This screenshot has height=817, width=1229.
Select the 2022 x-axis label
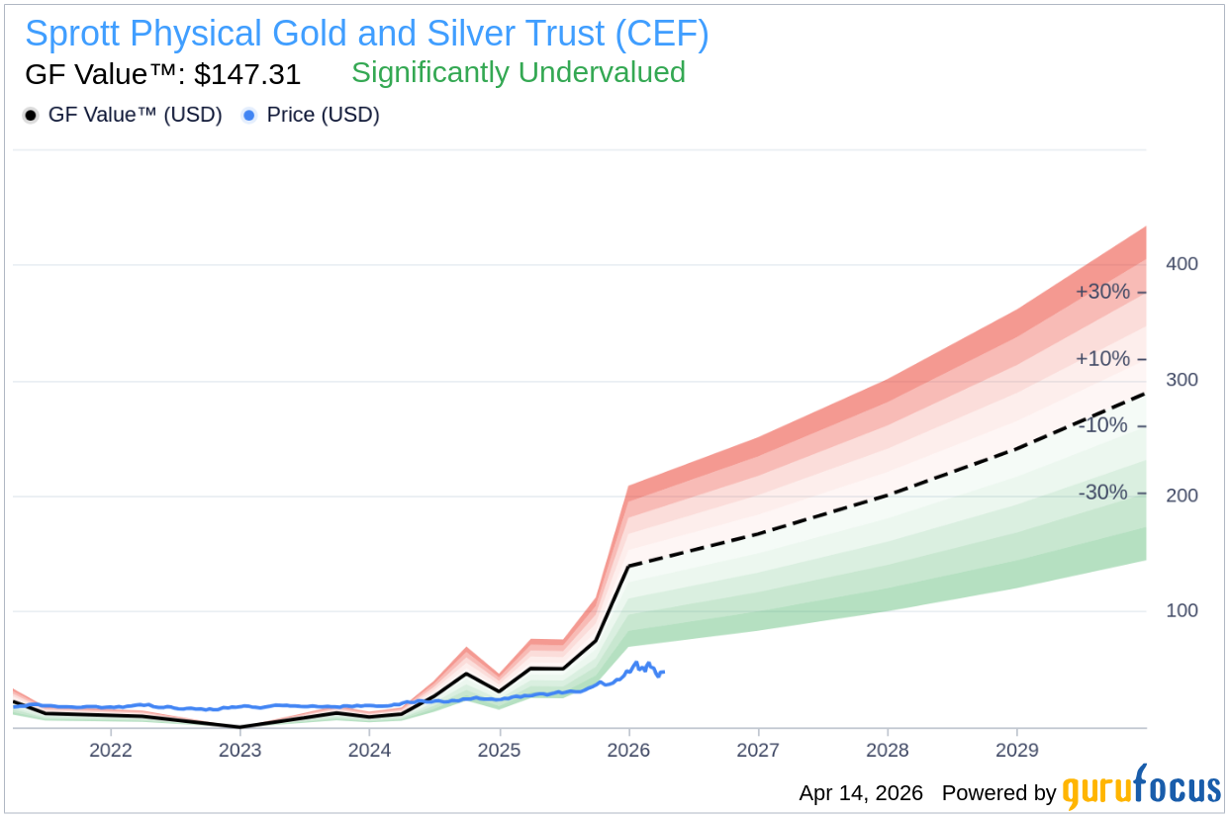tap(110, 750)
